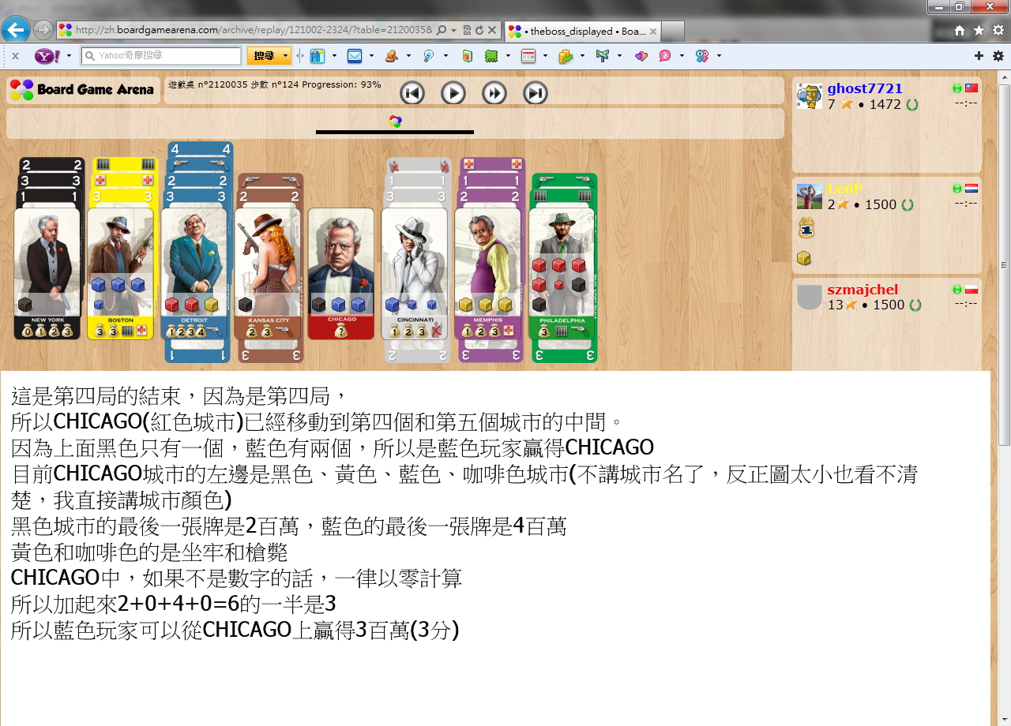
Task: Open ghost7721's player profile link
Action: (865, 88)
